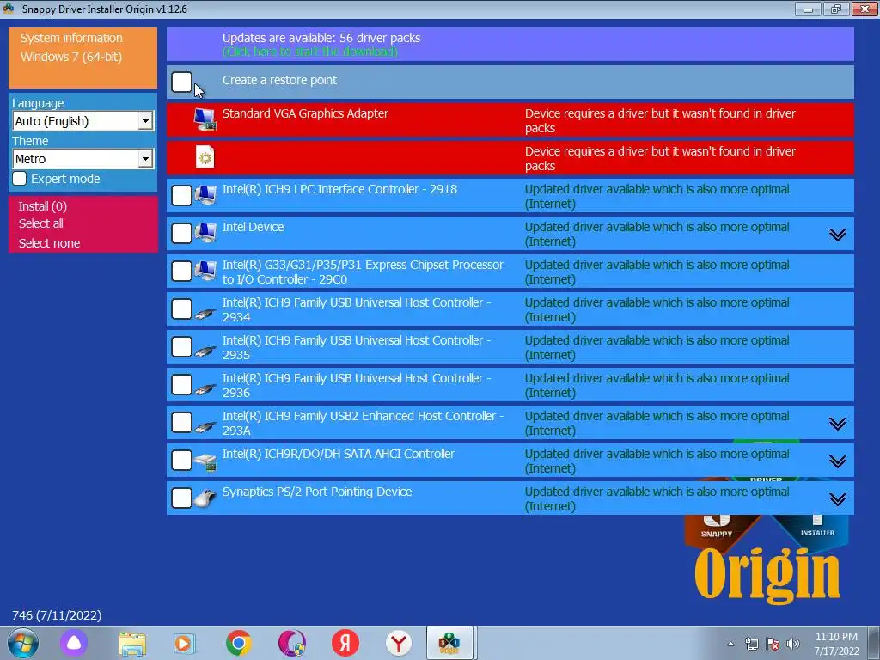Open the Language dropdown showing Auto (English)

(83, 121)
